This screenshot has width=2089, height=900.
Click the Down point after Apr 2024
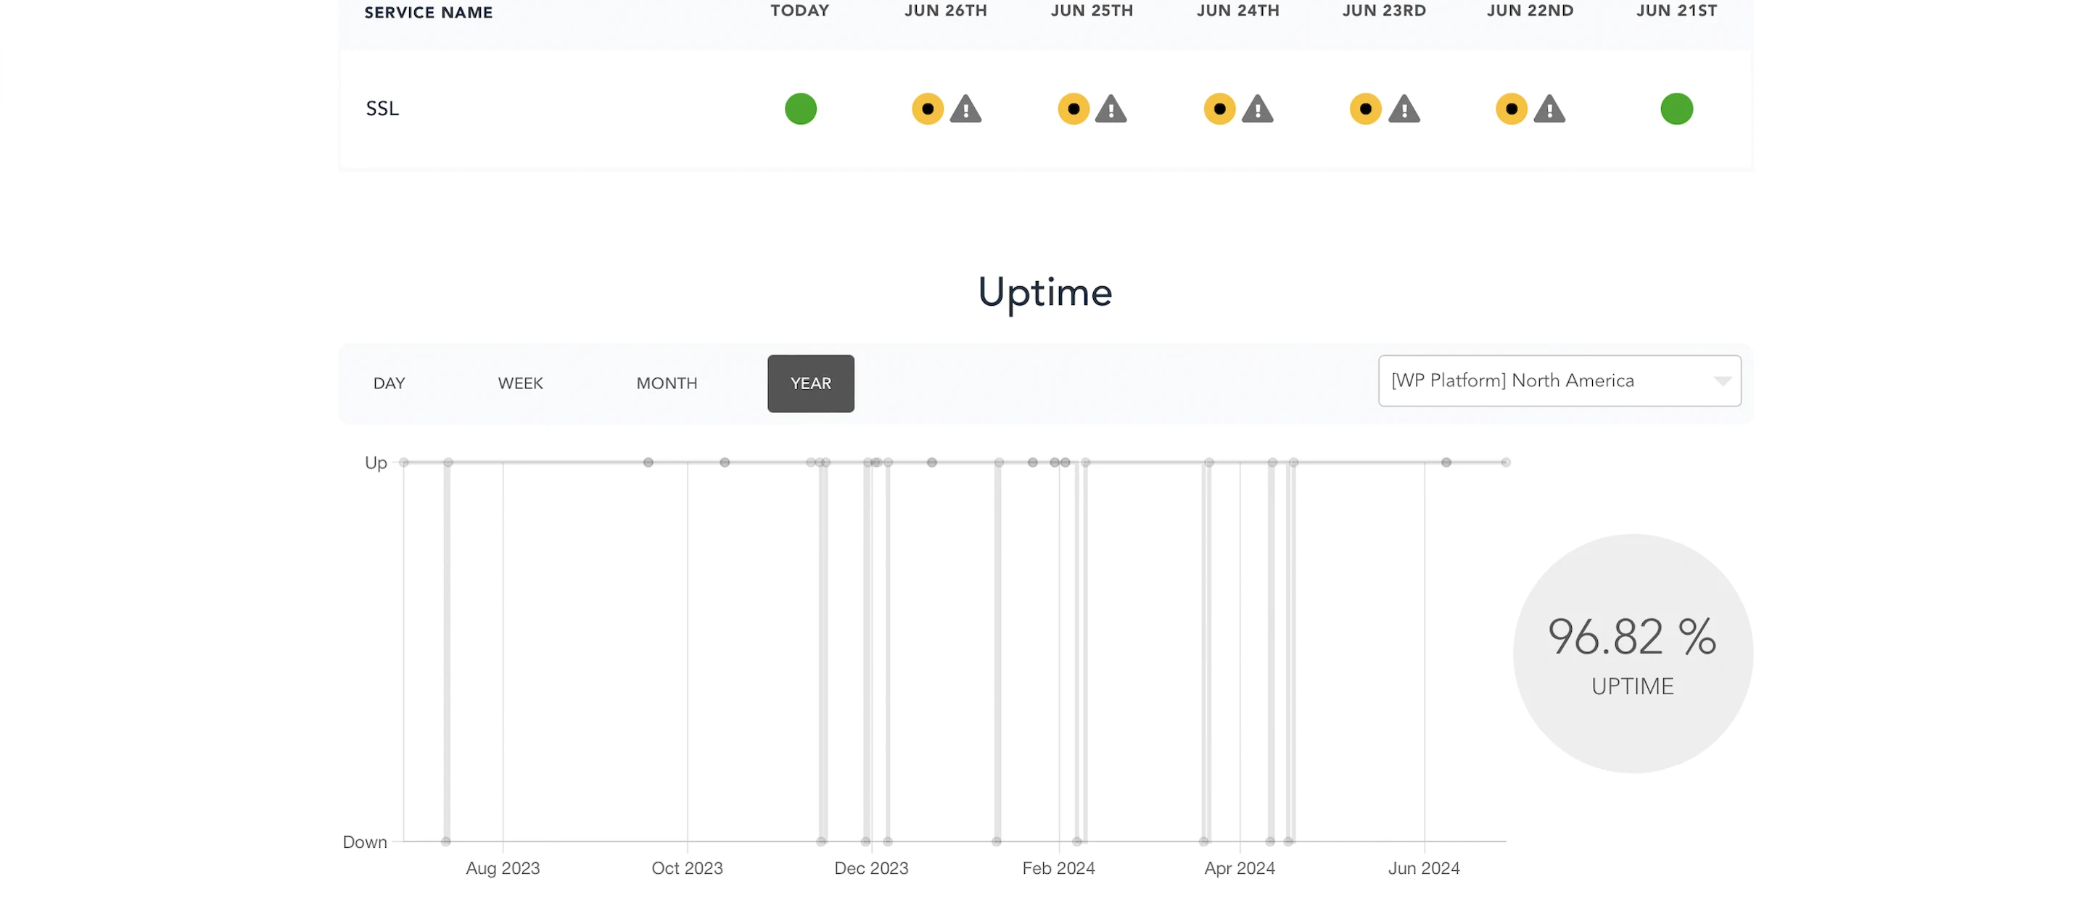(1269, 841)
